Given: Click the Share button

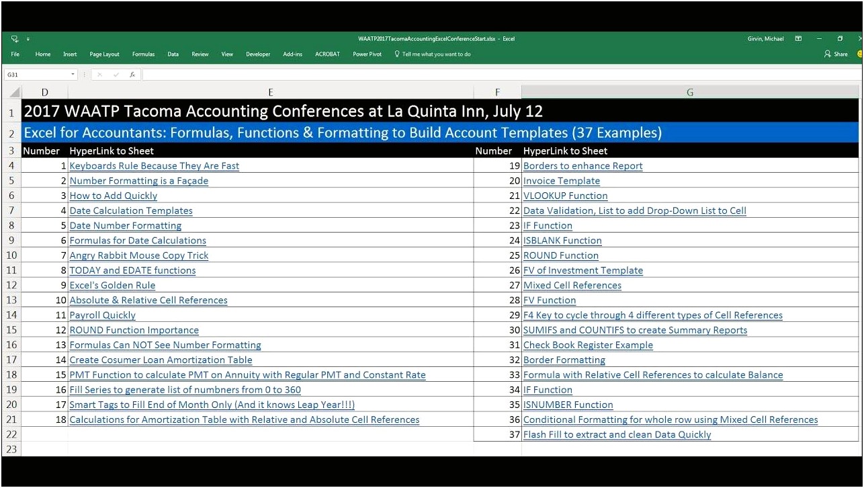Looking at the screenshot, I should pyautogui.click(x=836, y=54).
